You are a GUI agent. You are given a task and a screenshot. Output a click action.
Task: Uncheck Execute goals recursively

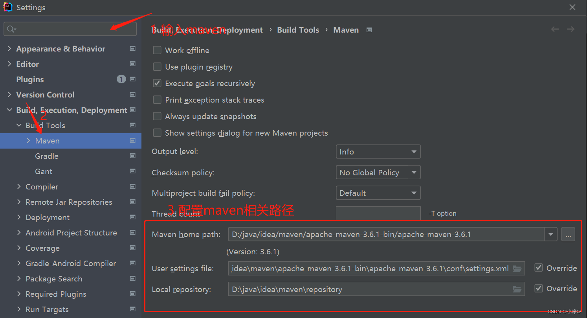click(x=157, y=83)
